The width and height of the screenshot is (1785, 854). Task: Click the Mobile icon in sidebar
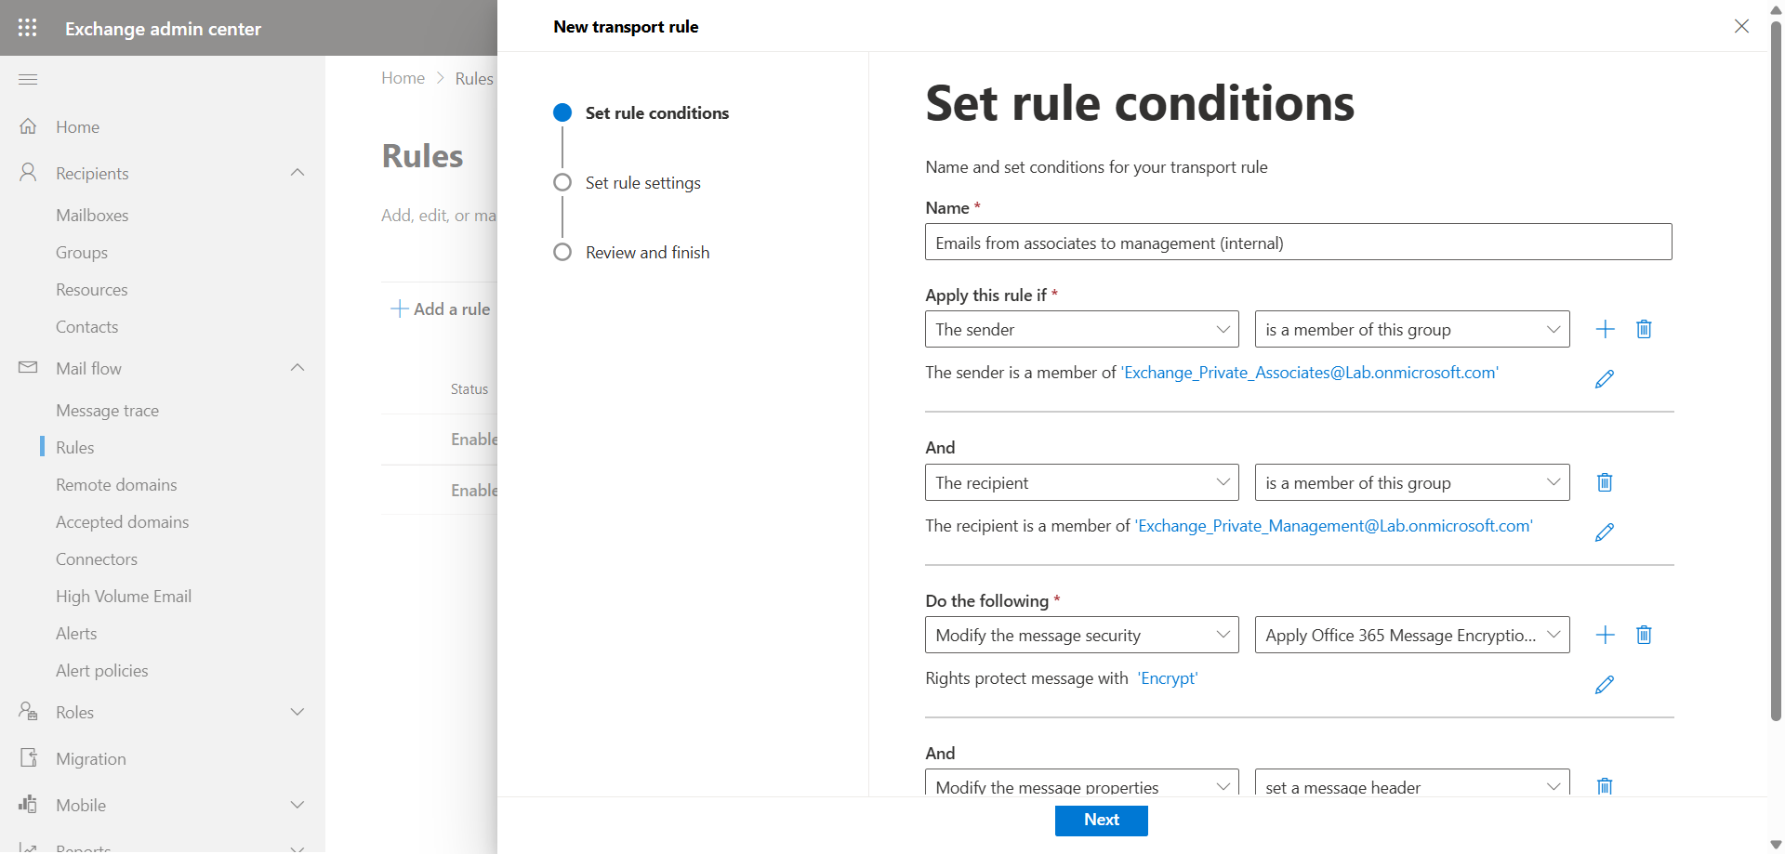28,805
